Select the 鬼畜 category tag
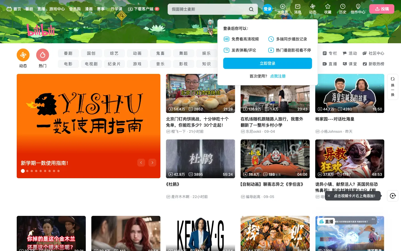 pyautogui.click(x=161, y=53)
